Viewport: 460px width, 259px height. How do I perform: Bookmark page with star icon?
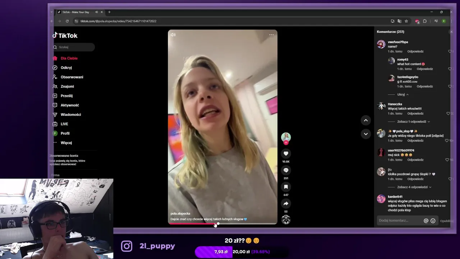(x=406, y=21)
